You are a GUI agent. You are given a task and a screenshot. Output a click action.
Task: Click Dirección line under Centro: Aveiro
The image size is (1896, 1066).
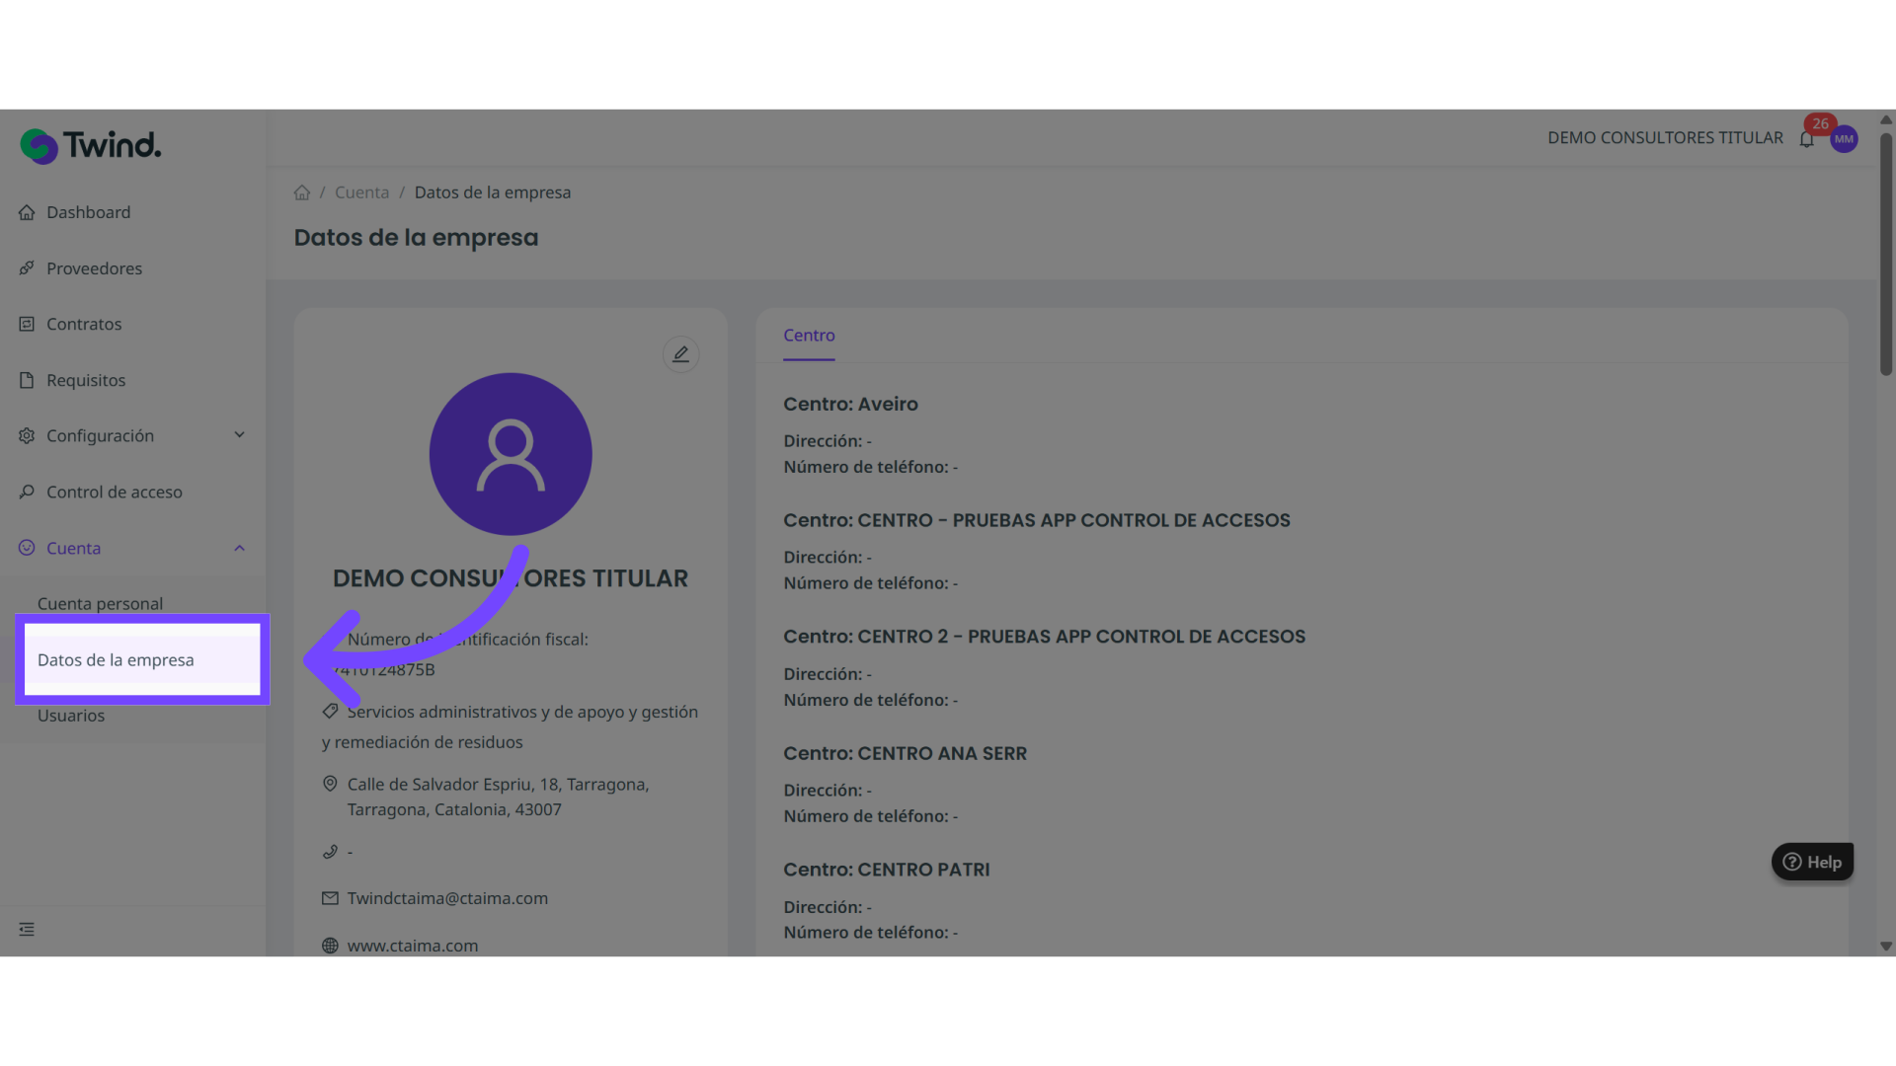[x=828, y=441]
